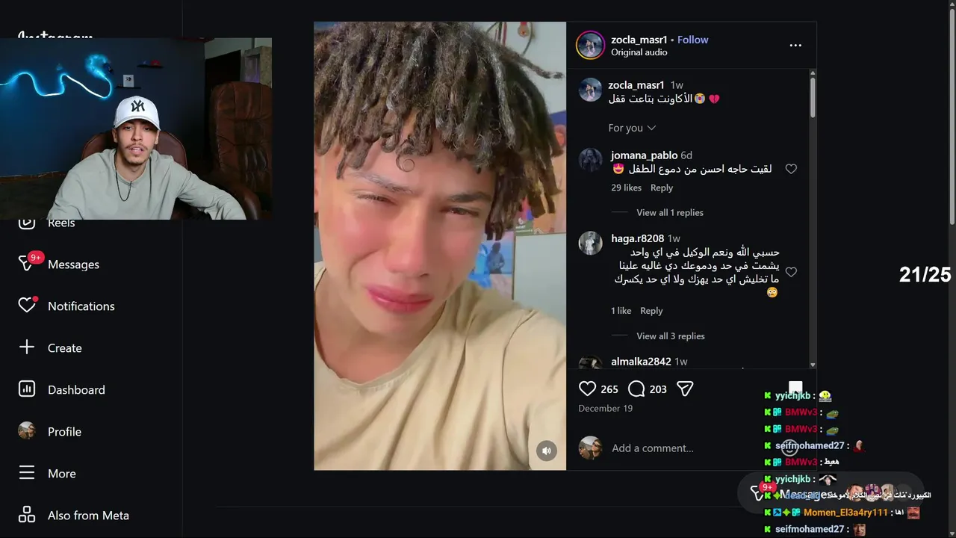Reply to jomana_pablo's comment
This screenshot has height=538, width=956.
pos(662,188)
